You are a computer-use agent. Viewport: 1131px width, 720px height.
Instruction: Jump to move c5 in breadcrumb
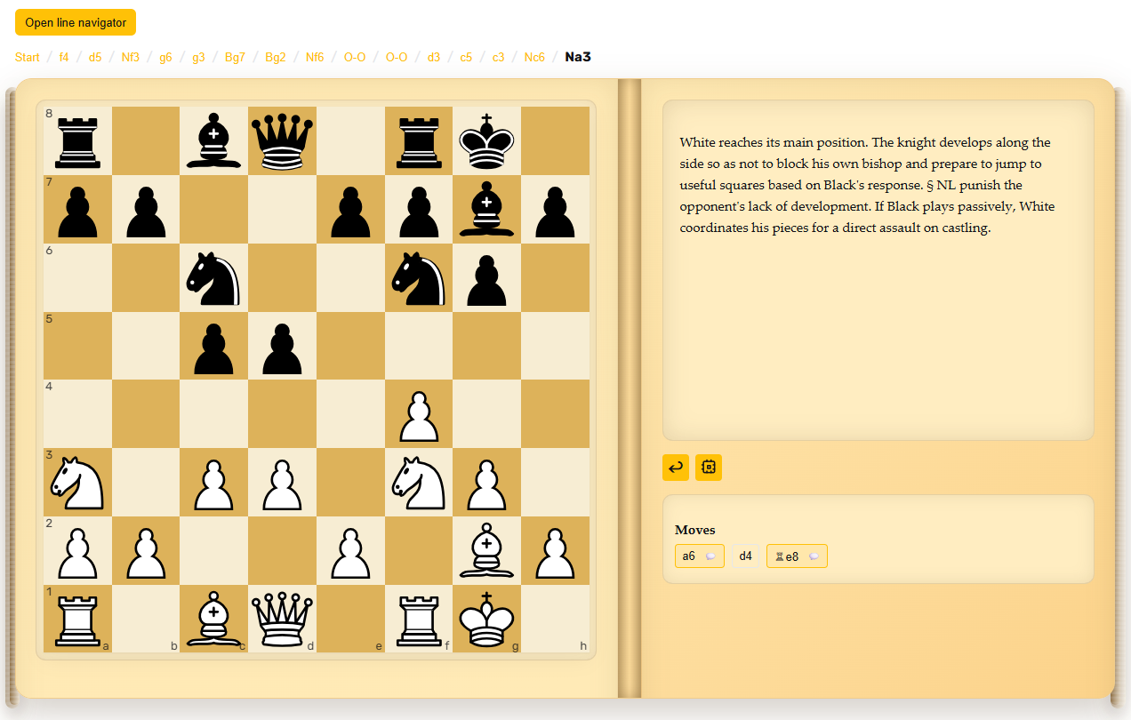466,58
